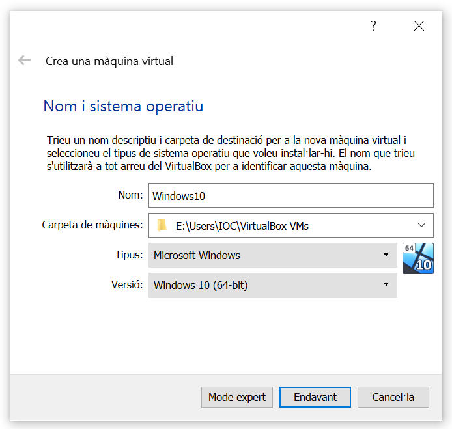Image resolution: width=452 pixels, height=429 pixels.
Task: Click the Nom i sistema operatiu heading
Action: coord(123,106)
